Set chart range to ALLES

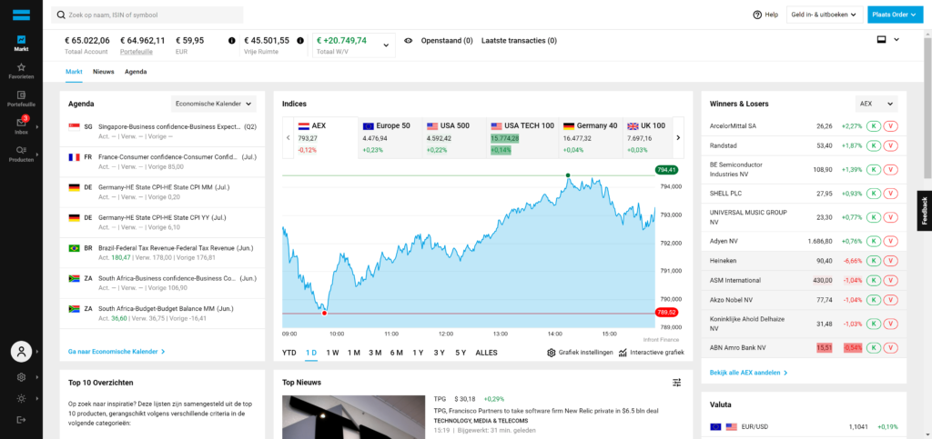pos(486,353)
